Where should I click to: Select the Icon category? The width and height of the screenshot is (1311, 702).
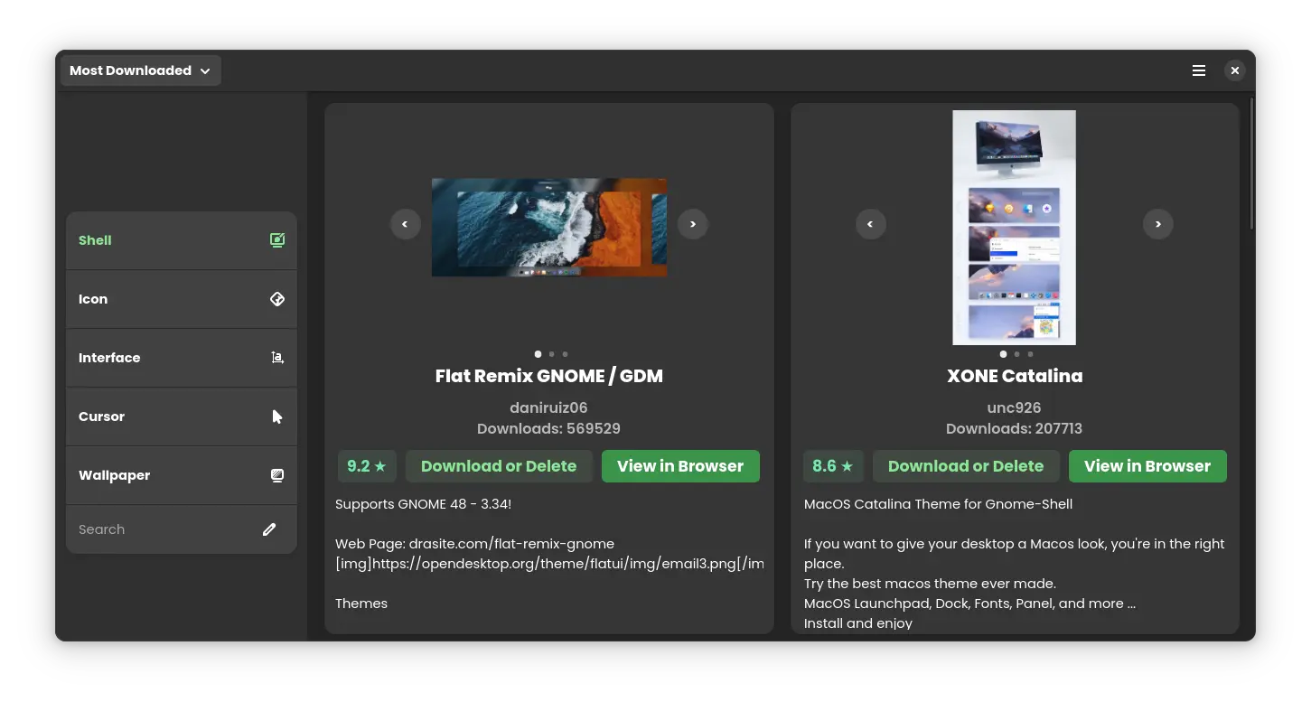[x=182, y=299]
